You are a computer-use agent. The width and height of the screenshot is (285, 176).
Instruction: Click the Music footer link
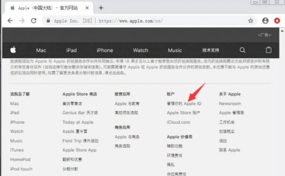[x=16, y=141]
